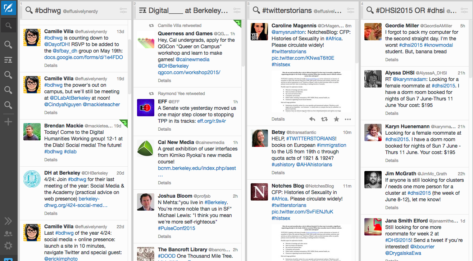Reply to Caroline Magennis's tweet
Image resolution: width=473 pixels, height=261 pixels.
coord(312,119)
